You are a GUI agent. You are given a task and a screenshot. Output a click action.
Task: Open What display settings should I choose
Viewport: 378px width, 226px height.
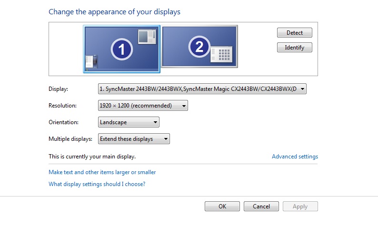tap(97, 184)
